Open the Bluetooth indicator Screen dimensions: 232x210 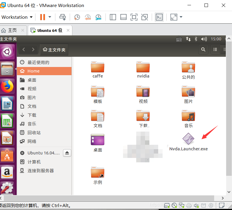pos(196,39)
